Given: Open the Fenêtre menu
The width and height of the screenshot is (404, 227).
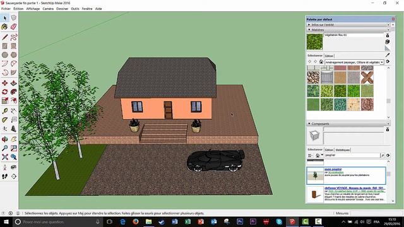Looking at the screenshot, I should pyautogui.click(x=87, y=9).
